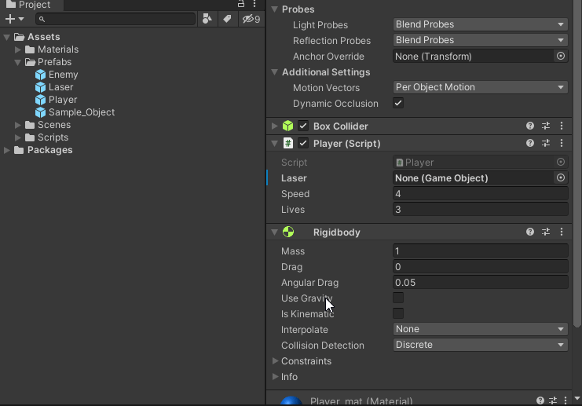The image size is (582, 406).
Task: Open the Light Probes dropdown
Action: 481,24
